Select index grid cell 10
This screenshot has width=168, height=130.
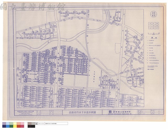[150, 23]
